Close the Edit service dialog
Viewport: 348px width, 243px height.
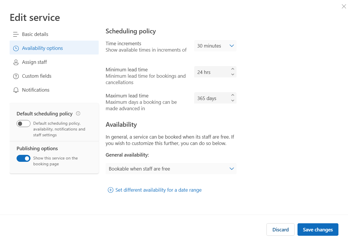click(x=344, y=6)
